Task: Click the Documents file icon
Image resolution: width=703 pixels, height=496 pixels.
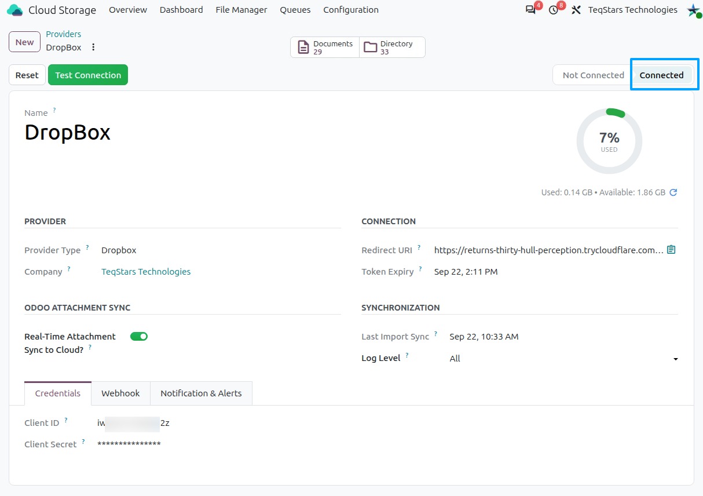Action: point(303,48)
